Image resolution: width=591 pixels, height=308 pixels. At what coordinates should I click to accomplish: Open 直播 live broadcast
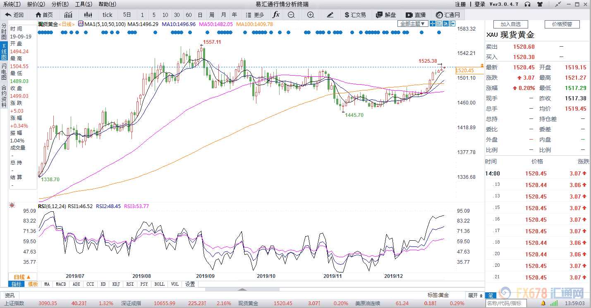pos(416,15)
